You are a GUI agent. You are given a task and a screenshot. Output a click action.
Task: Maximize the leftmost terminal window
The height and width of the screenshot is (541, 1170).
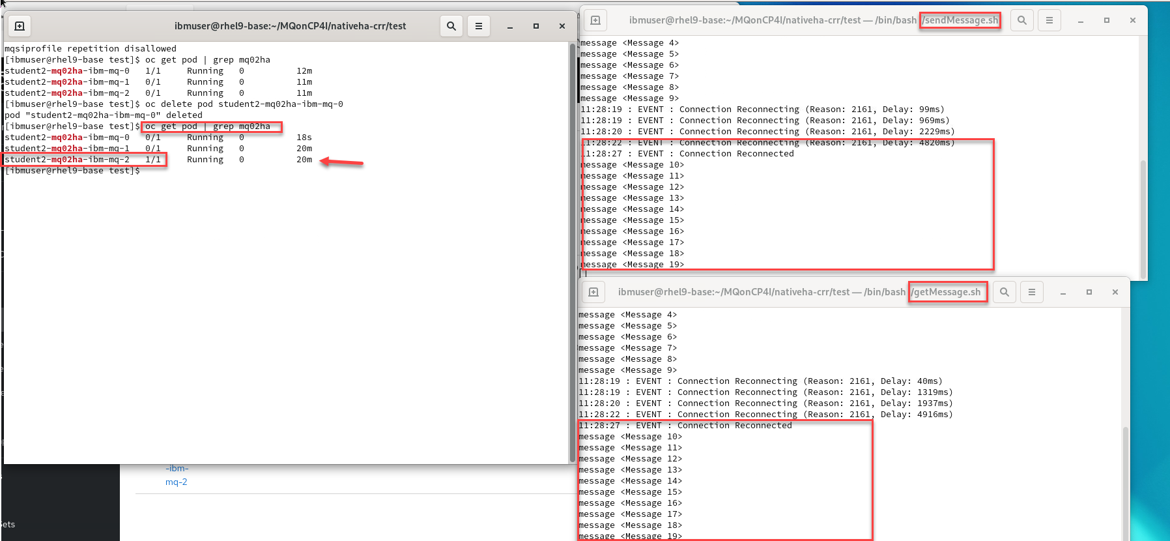(x=536, y=26)
